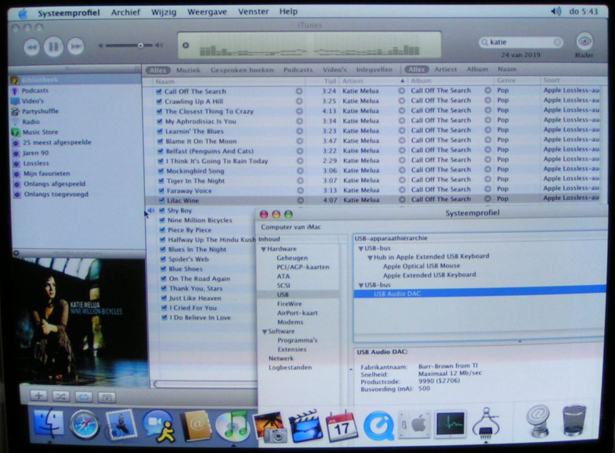Click the Katie Melua album artwork
This screenshot has width=615, height=453.
(79, 322)
